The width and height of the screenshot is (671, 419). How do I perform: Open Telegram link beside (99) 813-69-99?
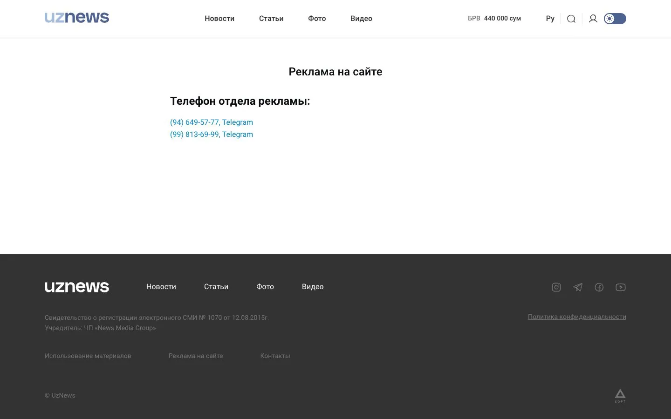point(238,134)
